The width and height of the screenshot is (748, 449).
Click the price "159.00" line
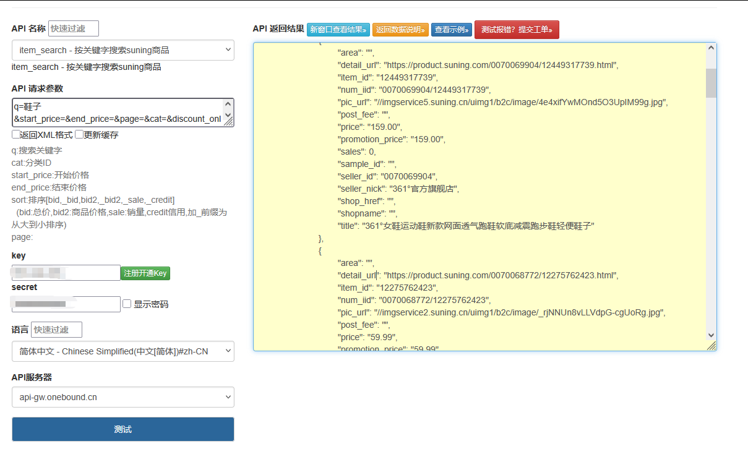pyautogui.click(x=369, y=127)
